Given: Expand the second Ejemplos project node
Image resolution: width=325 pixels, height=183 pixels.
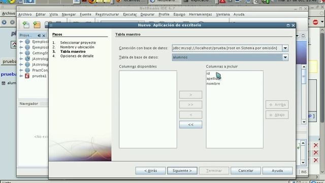Looking at the screenshot, I should pos(21,47).
